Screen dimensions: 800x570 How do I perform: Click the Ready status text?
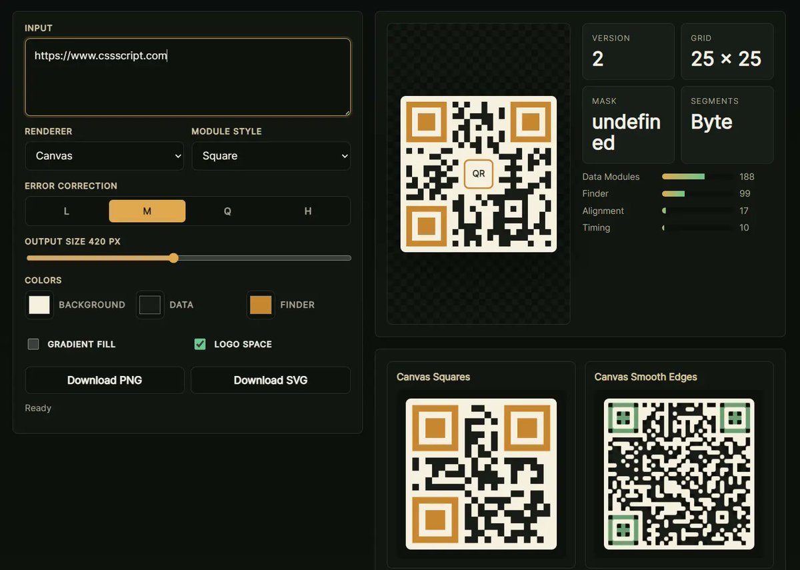tap(38, 408)
